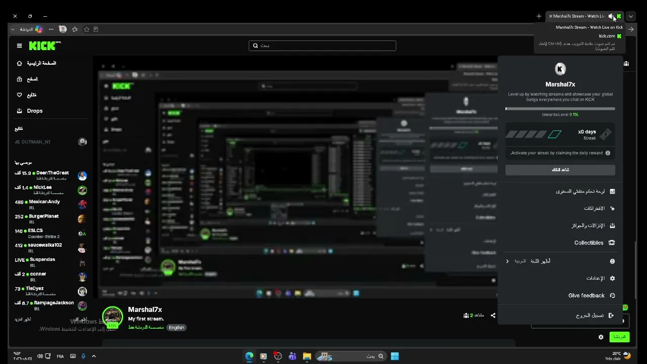Click the level progress bar

click(x=560, y=109)
